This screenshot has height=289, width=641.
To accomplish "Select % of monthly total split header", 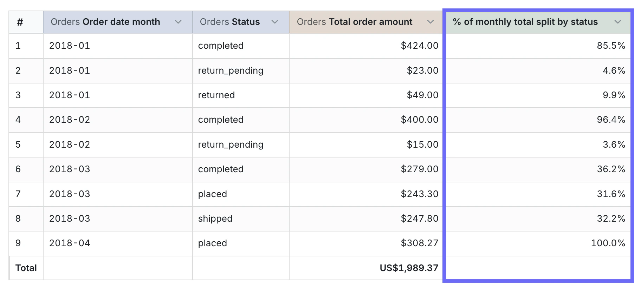I will click(525, 22).
